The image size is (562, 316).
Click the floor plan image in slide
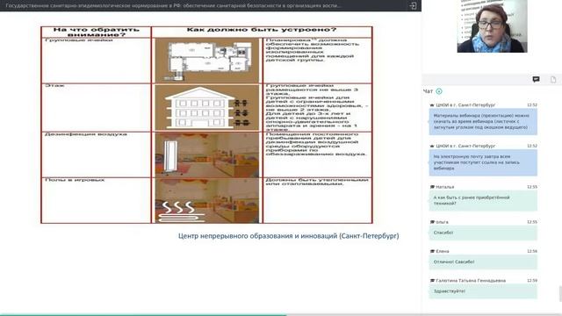tap(207, 61)
